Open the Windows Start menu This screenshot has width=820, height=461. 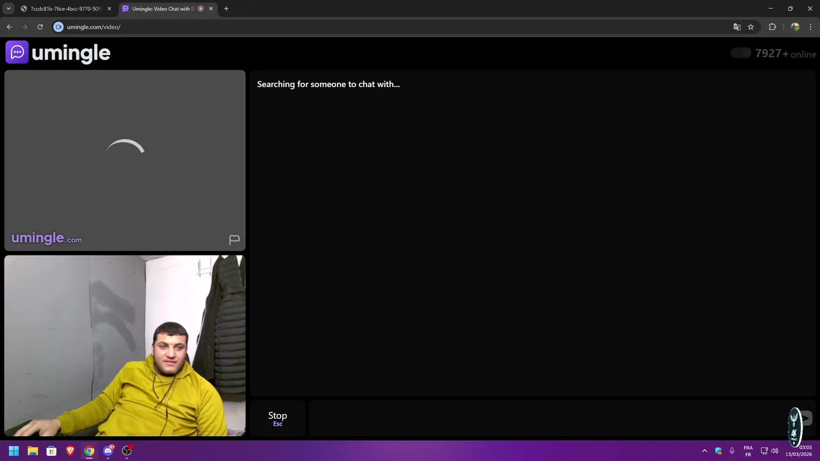(13, 451)
